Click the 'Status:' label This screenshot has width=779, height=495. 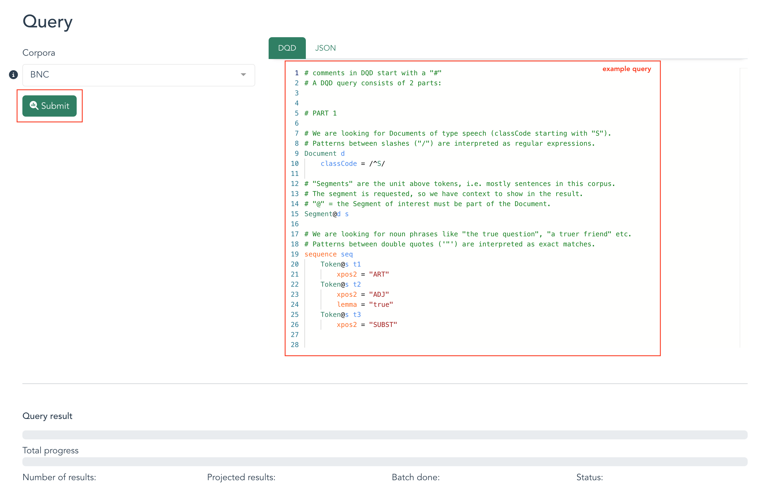click(589, 477)
